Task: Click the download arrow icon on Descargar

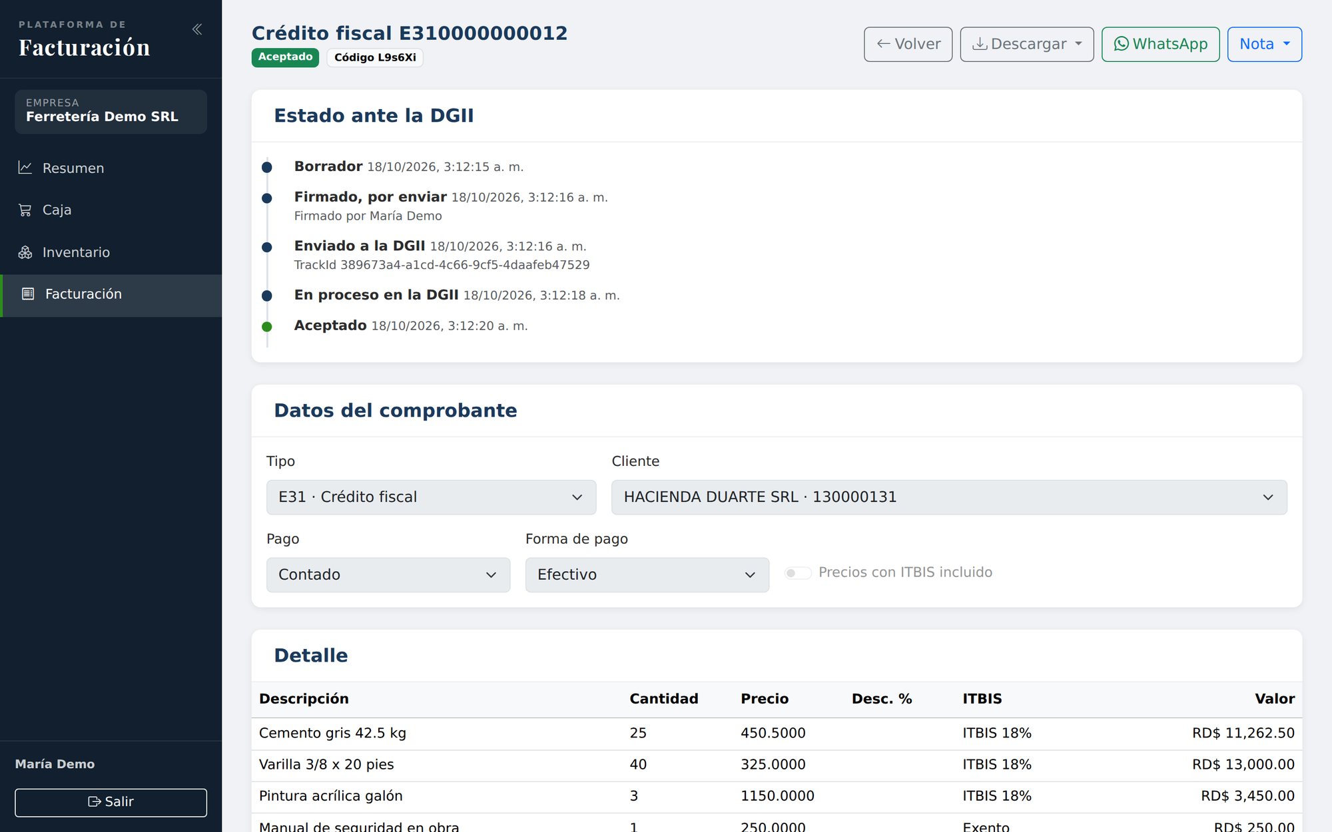Action: point(980,44)
